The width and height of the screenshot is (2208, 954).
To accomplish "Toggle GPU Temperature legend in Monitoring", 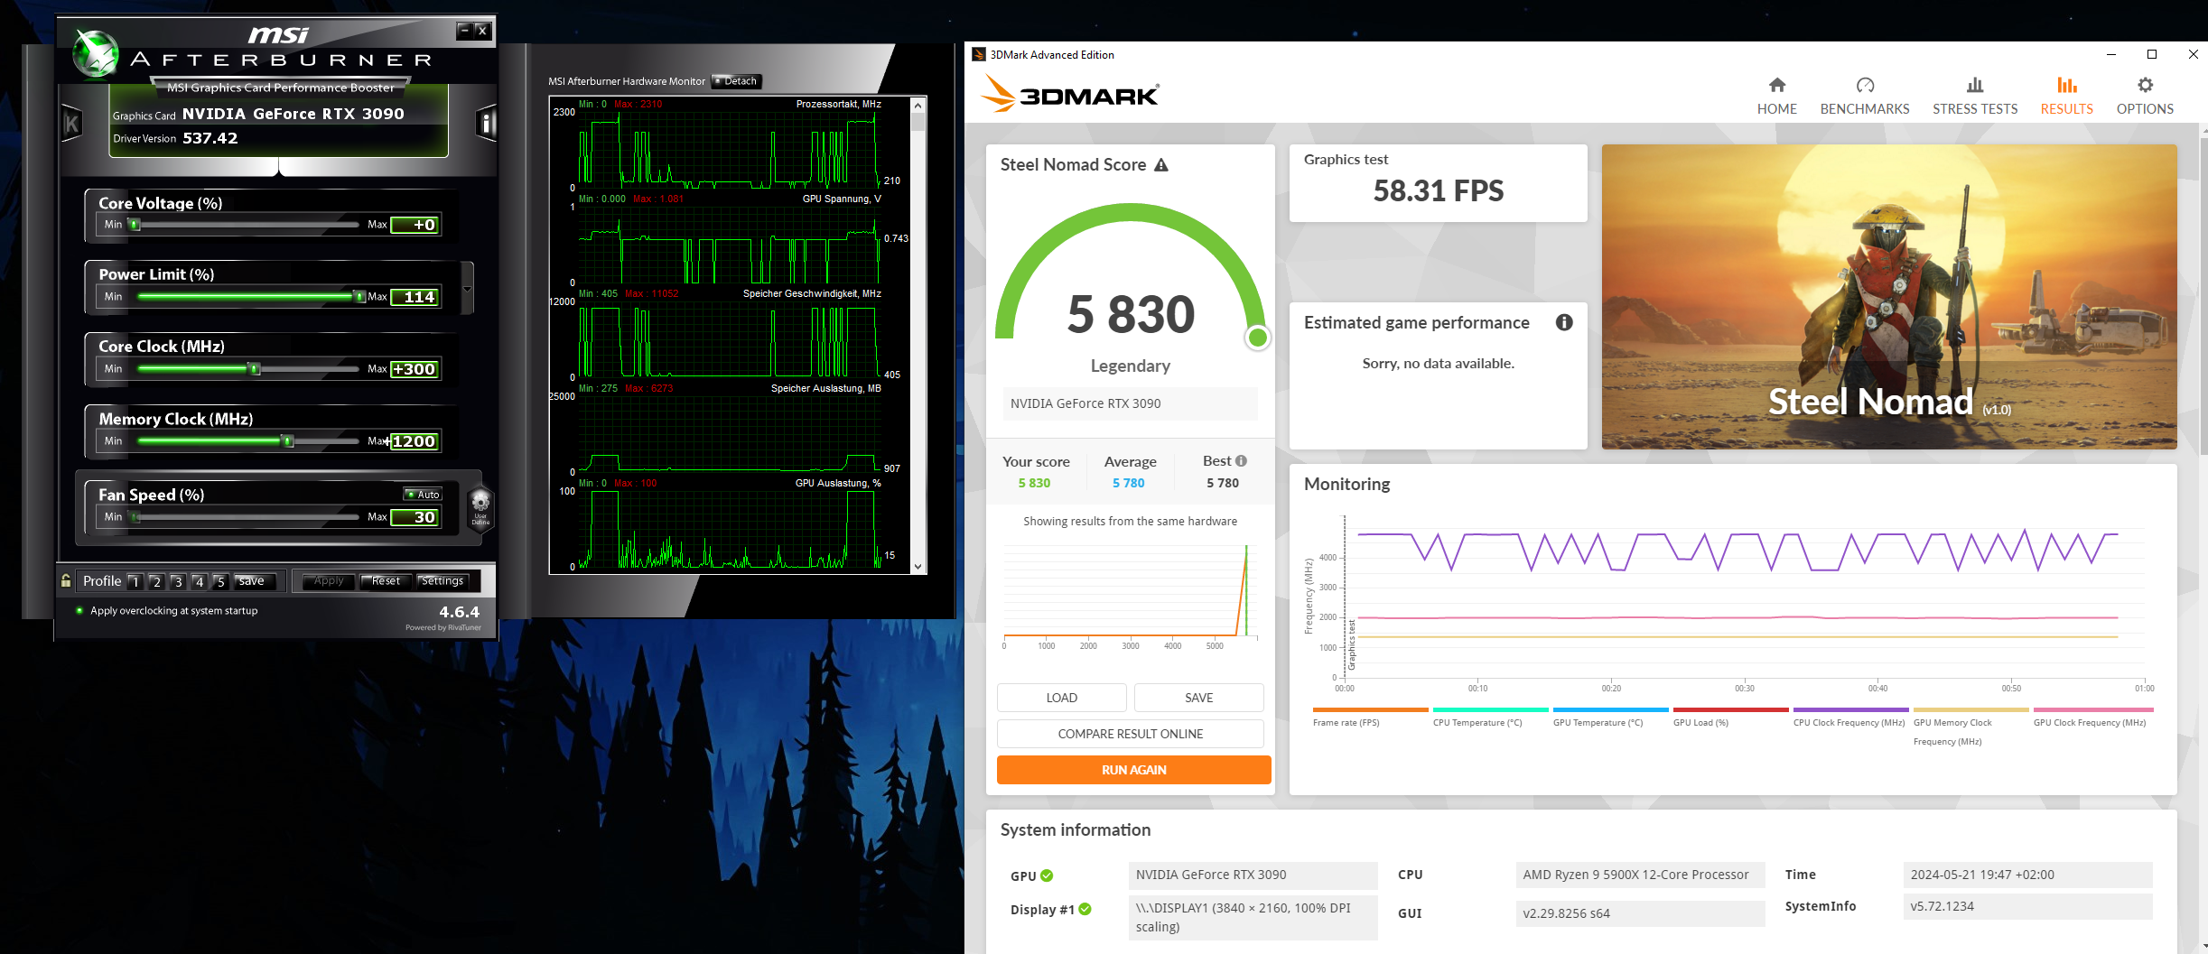I will click(1610, 718).
